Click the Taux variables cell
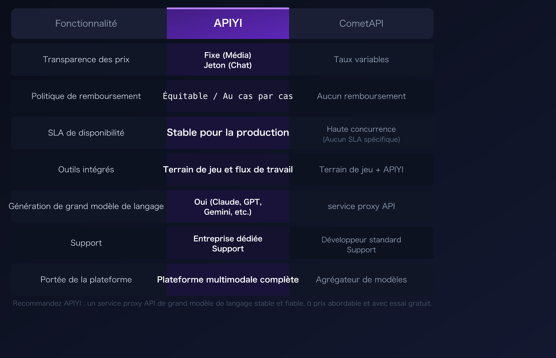This screenshot has width=556, height=358. [361, 59]
